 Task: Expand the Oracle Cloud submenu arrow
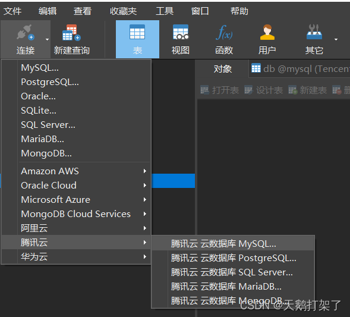click(x=145, y=186)
